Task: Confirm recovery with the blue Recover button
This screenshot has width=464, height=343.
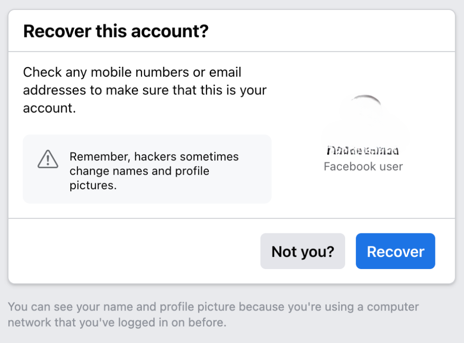Action: pos(395,251)
